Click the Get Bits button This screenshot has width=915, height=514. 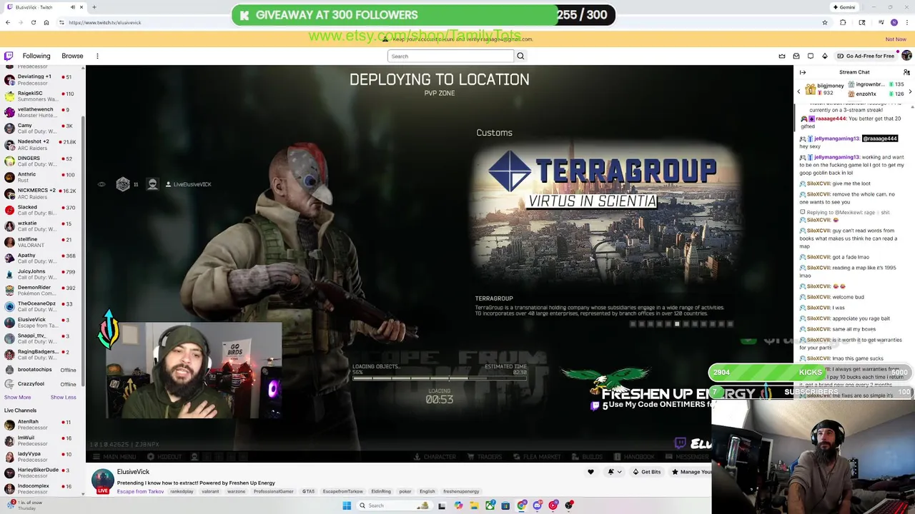click(646, 472)
